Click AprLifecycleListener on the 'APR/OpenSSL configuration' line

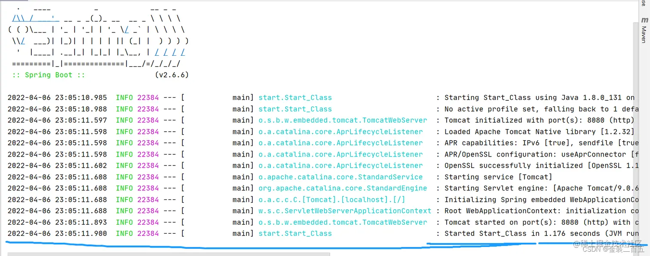click(x=340, y=154)
